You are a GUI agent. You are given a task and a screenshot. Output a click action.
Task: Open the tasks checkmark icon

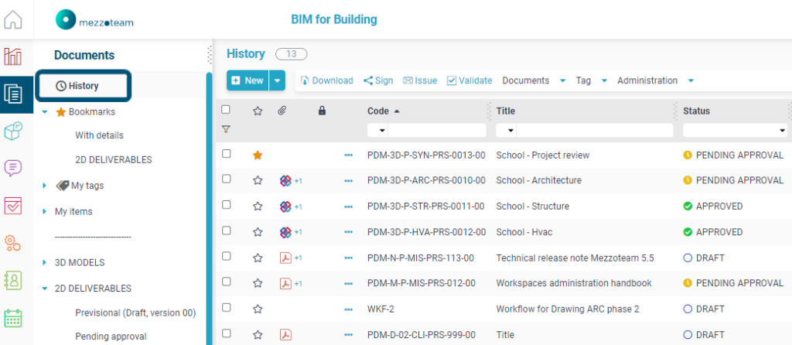(13, 206)
